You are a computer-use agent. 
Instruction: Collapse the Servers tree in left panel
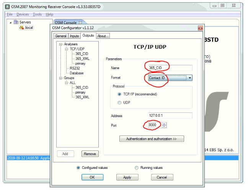(x=10, y=22)
